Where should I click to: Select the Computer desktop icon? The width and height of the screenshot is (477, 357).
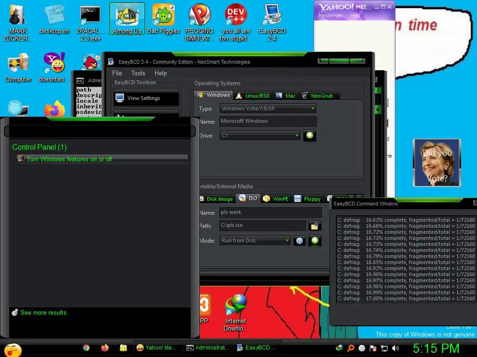pyautogui.click(x=18, y=67)
